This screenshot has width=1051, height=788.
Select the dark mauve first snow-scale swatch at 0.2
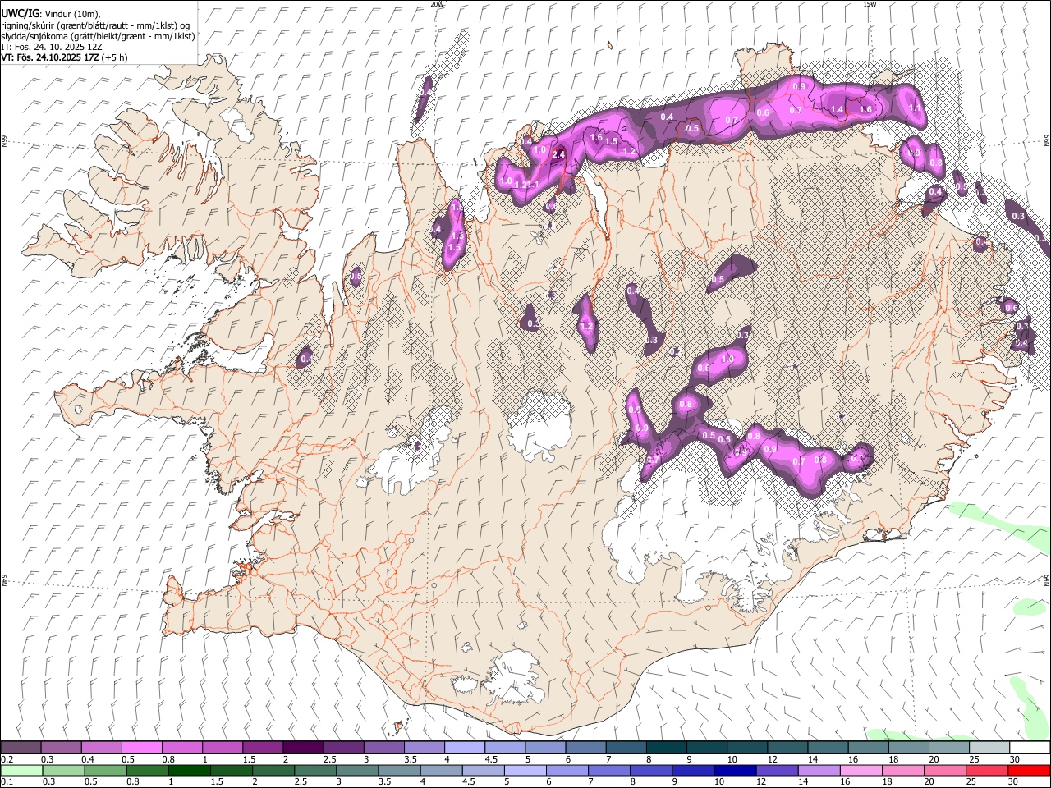(x=21, y=748)
